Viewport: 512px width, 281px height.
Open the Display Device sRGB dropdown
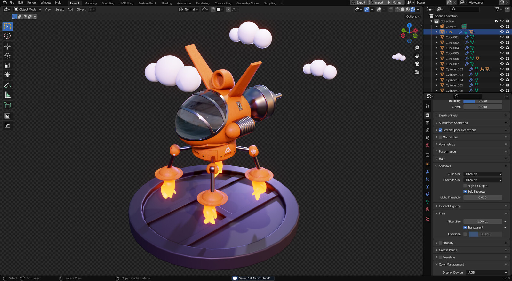click(x=487, y=273)
